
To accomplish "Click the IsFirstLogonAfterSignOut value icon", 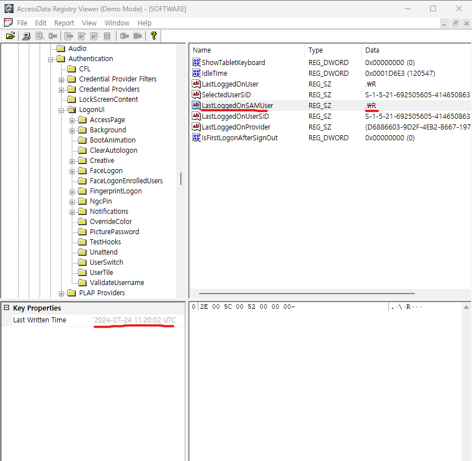I will [196, 137].
